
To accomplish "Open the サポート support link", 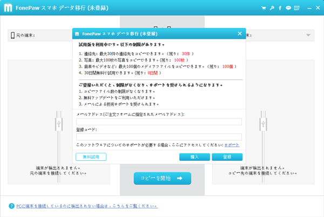I will point(232,145).
